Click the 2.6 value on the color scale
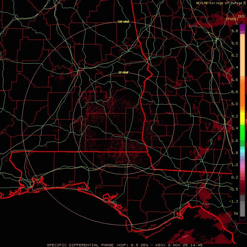Screen dimensions: 247x247 pos(235,141)
